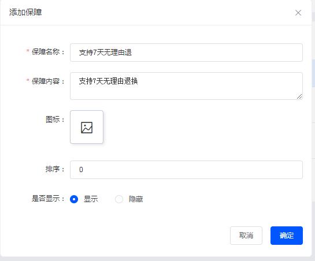This screenshot has width=315, height=261.
Task: Click the gray overlay beneath the dialog
Action: tap(157, 259)
